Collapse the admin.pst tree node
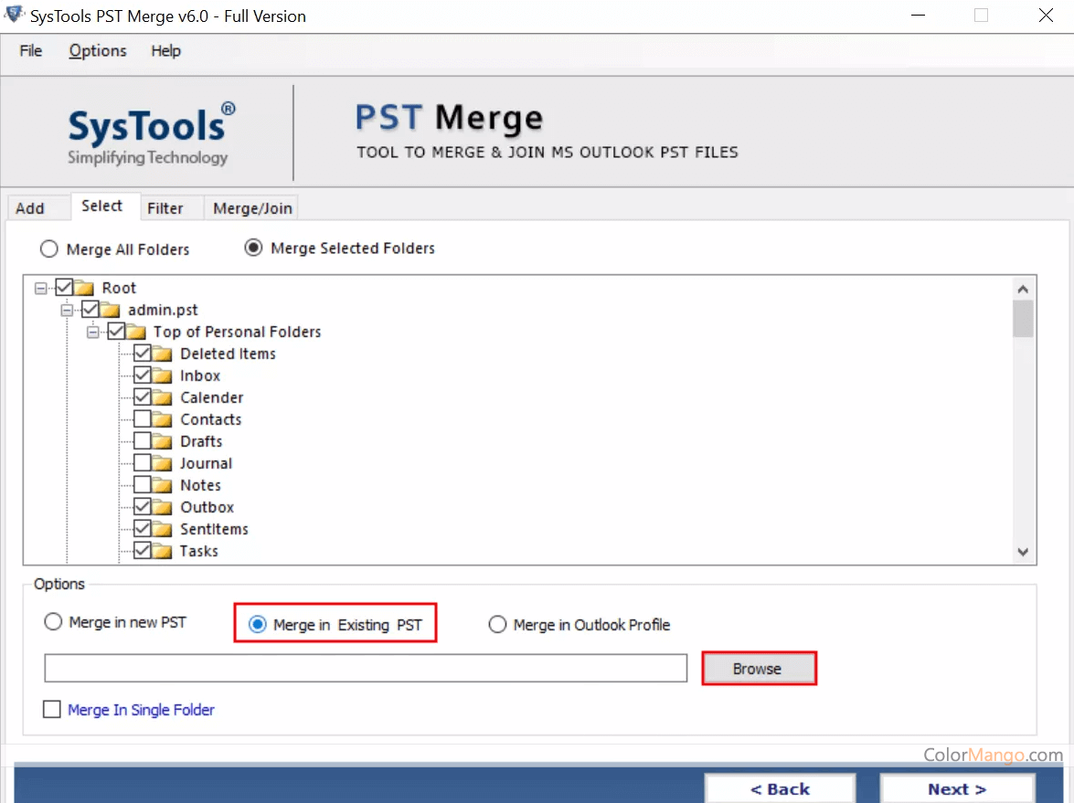 pos(67,310)
